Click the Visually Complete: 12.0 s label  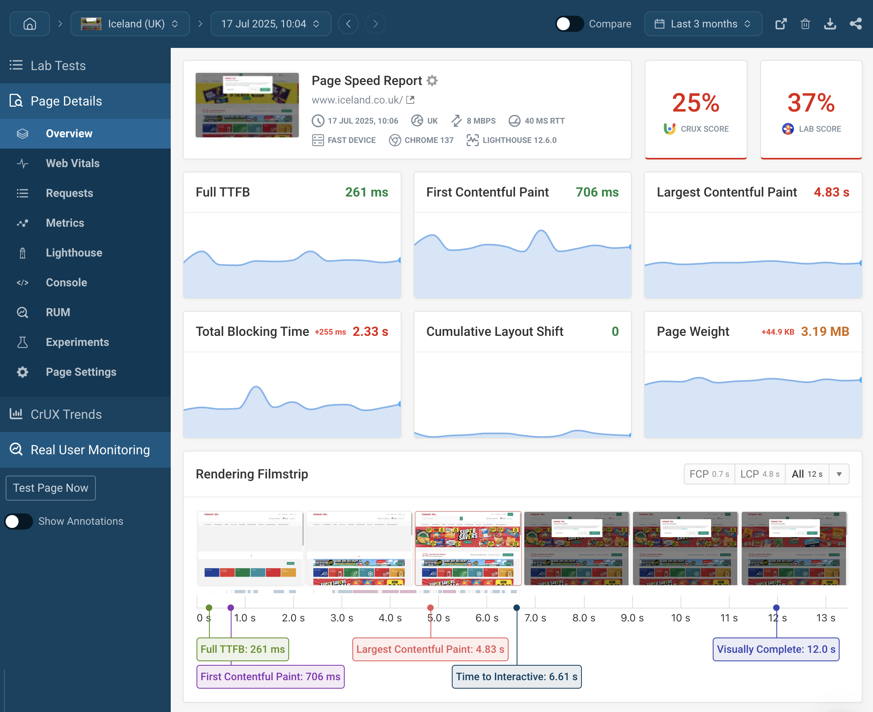tap(776, 649)
